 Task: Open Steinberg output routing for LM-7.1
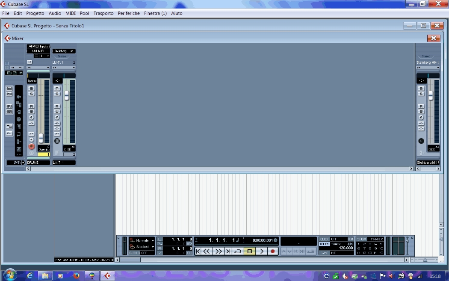(64, 51)
